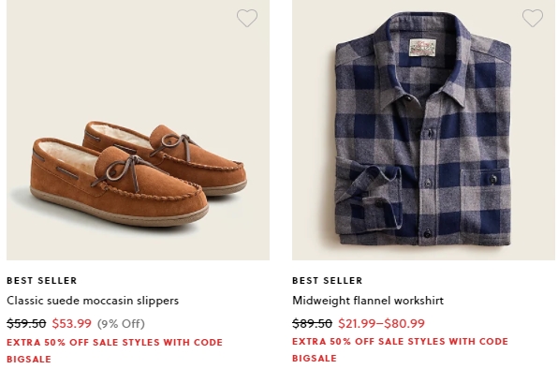The height and width of the screenshot is (369, 558).
Task: Open the plaid flannel workshirt product photo
Action: [423, 130]
